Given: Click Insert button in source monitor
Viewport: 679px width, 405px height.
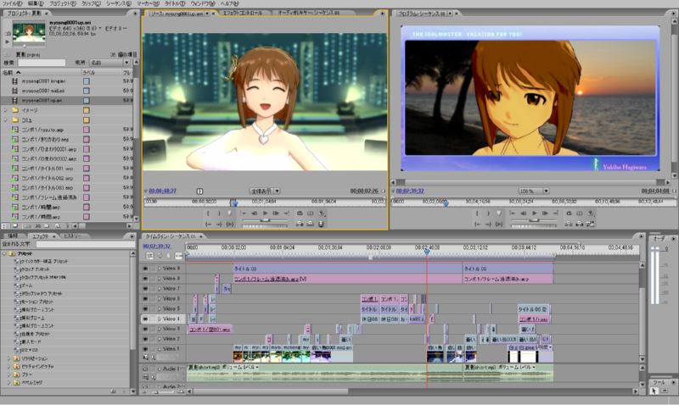Looking at the screenshot, I should (x=300, y=224).
